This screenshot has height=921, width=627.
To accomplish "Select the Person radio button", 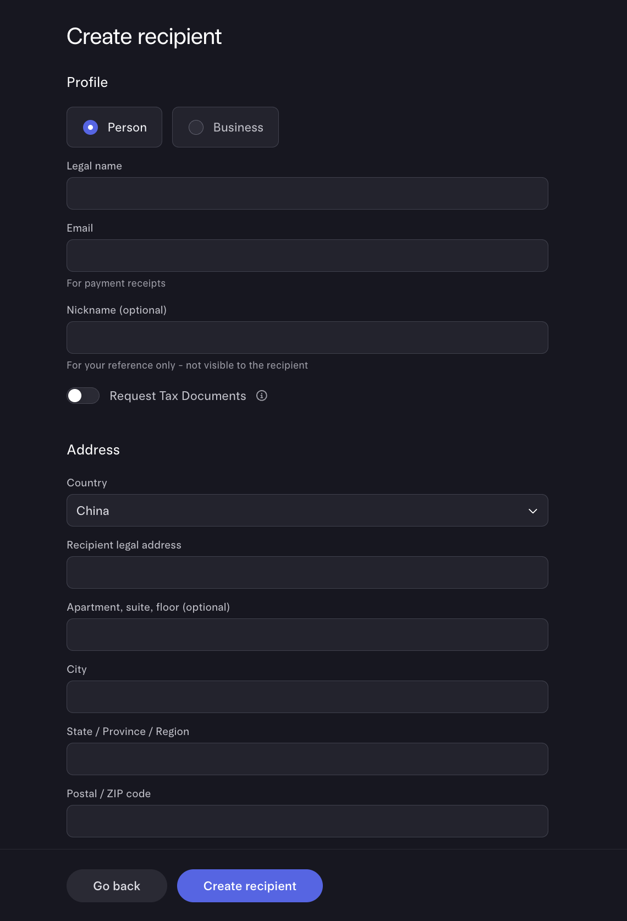I will [x=90, y=127].
